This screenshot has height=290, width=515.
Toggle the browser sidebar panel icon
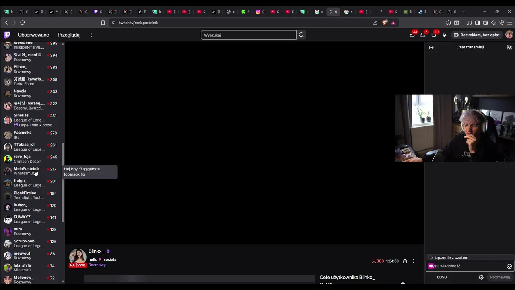pos(477,23)
